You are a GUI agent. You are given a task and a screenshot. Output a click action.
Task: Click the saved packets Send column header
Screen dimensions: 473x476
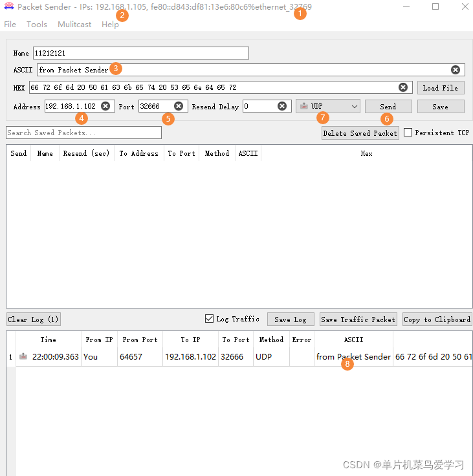pos(19,153)
